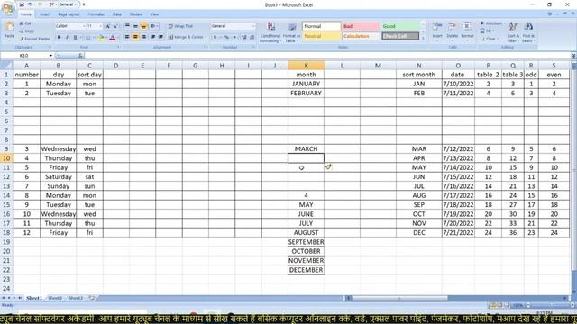Toggle Bottom Align
This screenshot has height=324, width=577.
pos(143,26)
